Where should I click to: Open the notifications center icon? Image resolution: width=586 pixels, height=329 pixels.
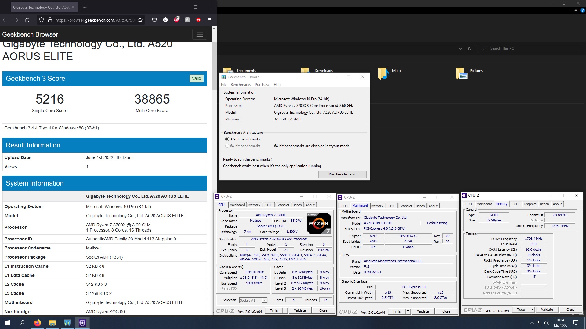click(x=576, y=323)
